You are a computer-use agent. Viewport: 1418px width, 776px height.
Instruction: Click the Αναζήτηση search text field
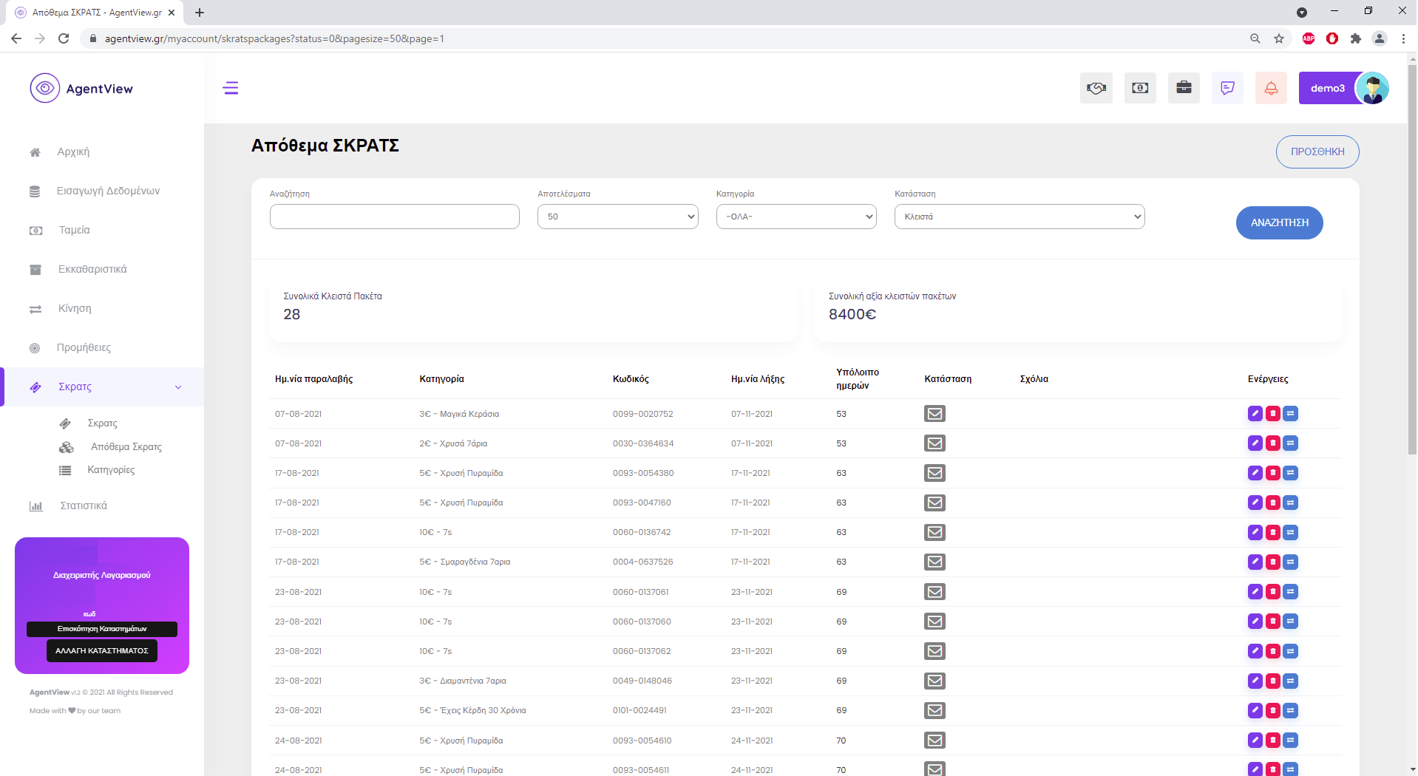[394, 217]
